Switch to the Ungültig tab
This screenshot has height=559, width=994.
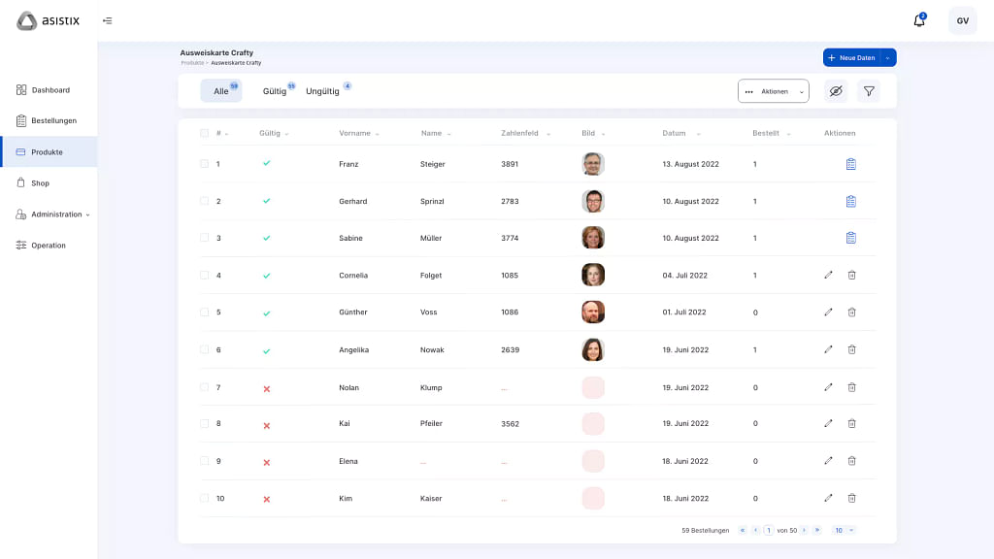(322, 91)
